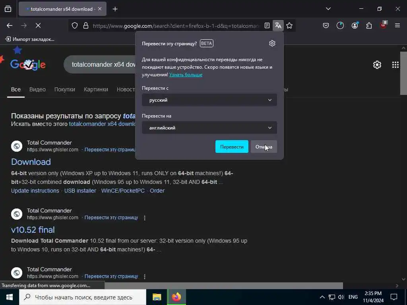Expand the Перевести на language dropdown
407x305 pixels.
(x=209, y=127)
